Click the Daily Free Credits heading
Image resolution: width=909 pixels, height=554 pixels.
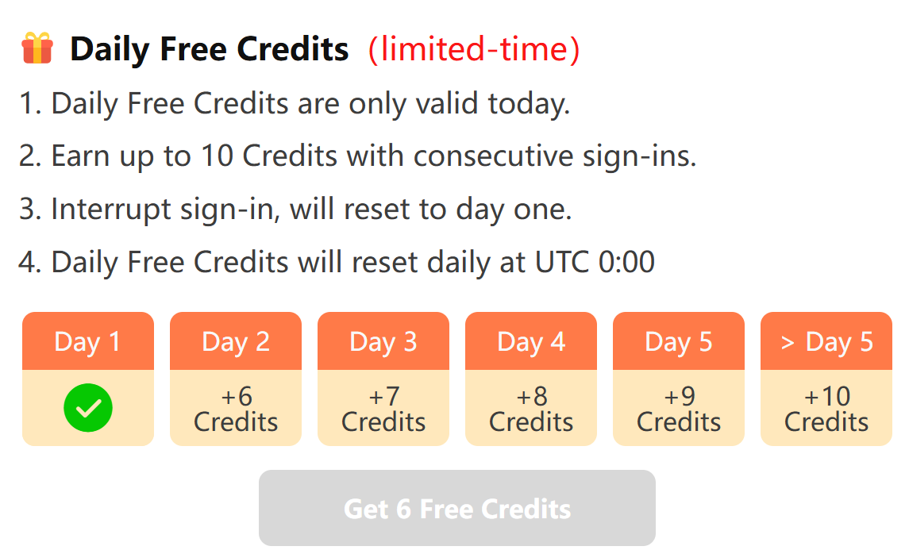point(210,48)
